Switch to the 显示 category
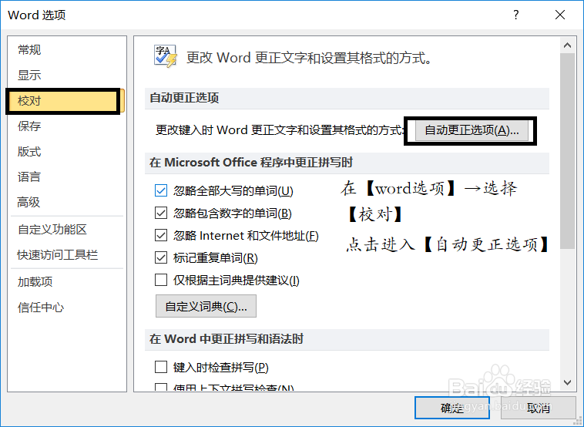The image size is (584, 427). [x=29, y=75]
